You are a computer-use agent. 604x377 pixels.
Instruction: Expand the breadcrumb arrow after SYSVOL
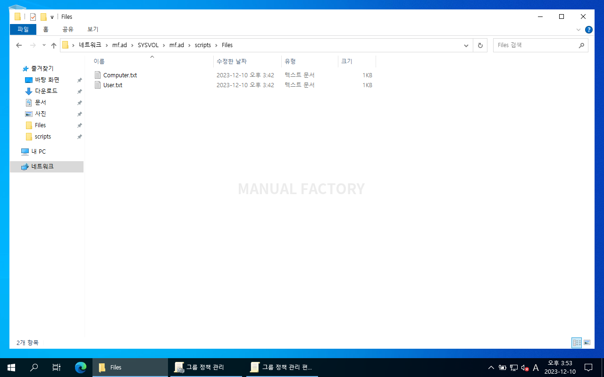[164, 45]
